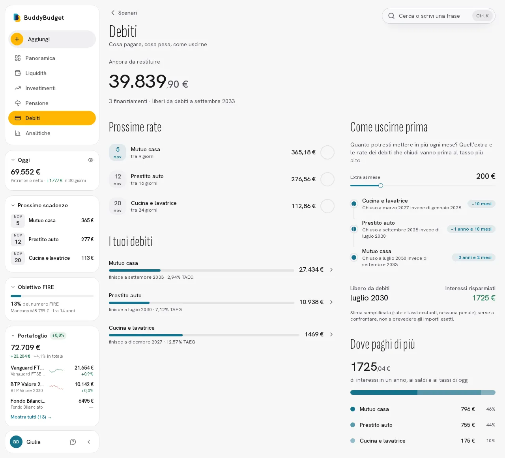Viewport: 505px width, 458px height.
Task: Click the Investimenti trend arrow icon
Action: pos(18,88)
